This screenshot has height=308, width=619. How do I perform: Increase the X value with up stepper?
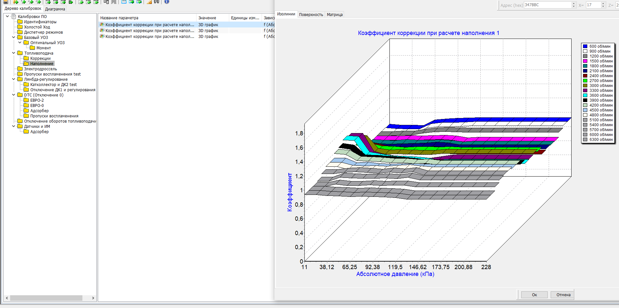pos(603,3)
